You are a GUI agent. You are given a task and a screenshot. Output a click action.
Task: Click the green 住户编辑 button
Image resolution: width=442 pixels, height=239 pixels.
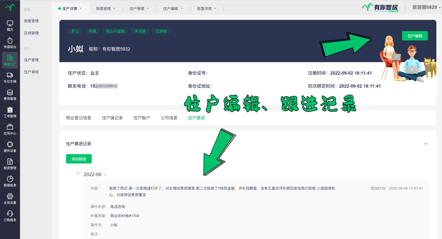point(415,36)
